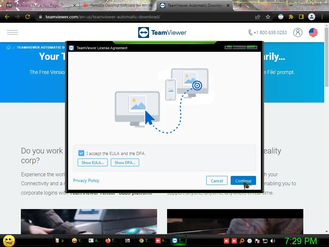The height and width of the screenshot is (247, 329).
Task: Switch to the AnyDesk taskbar window
Action: tap(161, 241)
